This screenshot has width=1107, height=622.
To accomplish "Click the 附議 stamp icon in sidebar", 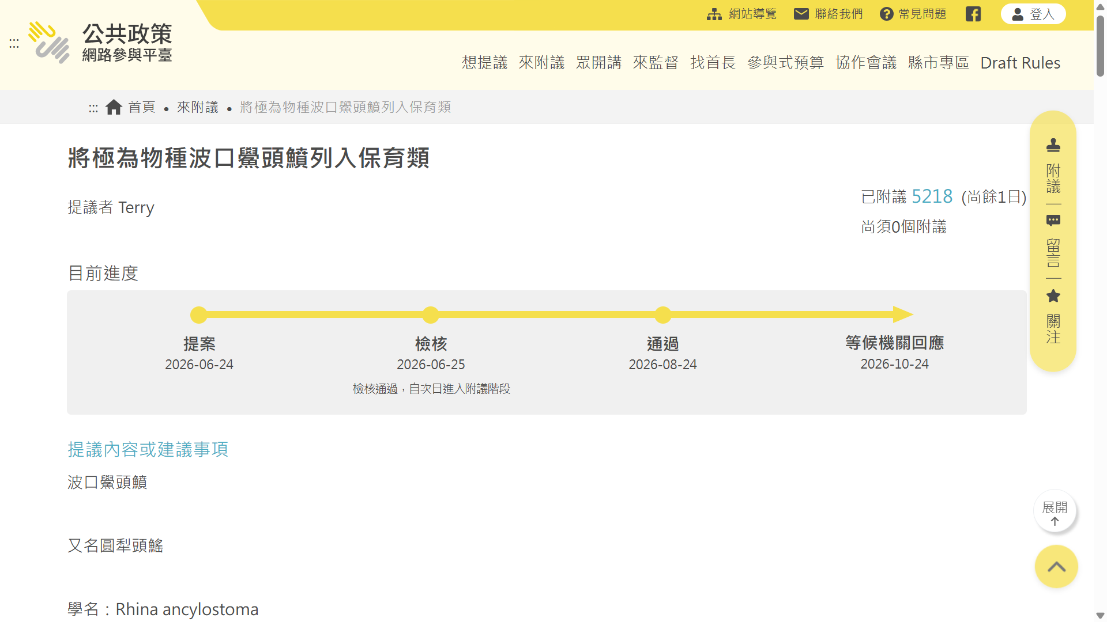I will pos(1053,145).
